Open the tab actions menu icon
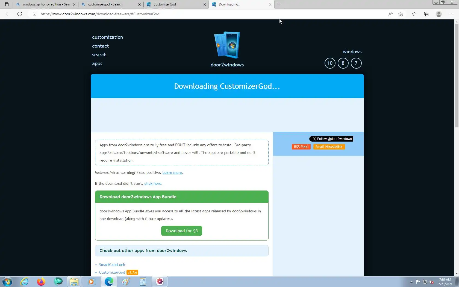 coord(7,4)
